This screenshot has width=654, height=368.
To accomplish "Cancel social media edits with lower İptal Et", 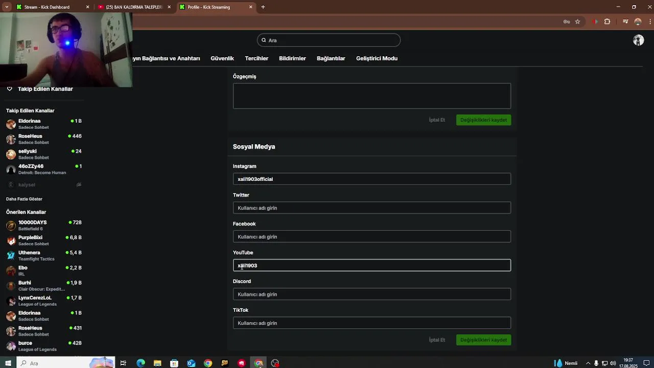I will (437, 340).
